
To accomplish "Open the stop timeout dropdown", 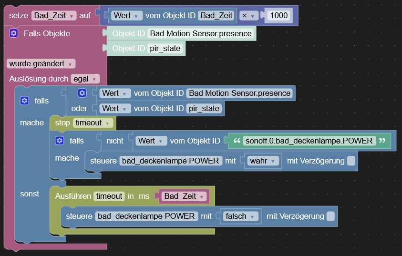I will [x=93, y=123].
